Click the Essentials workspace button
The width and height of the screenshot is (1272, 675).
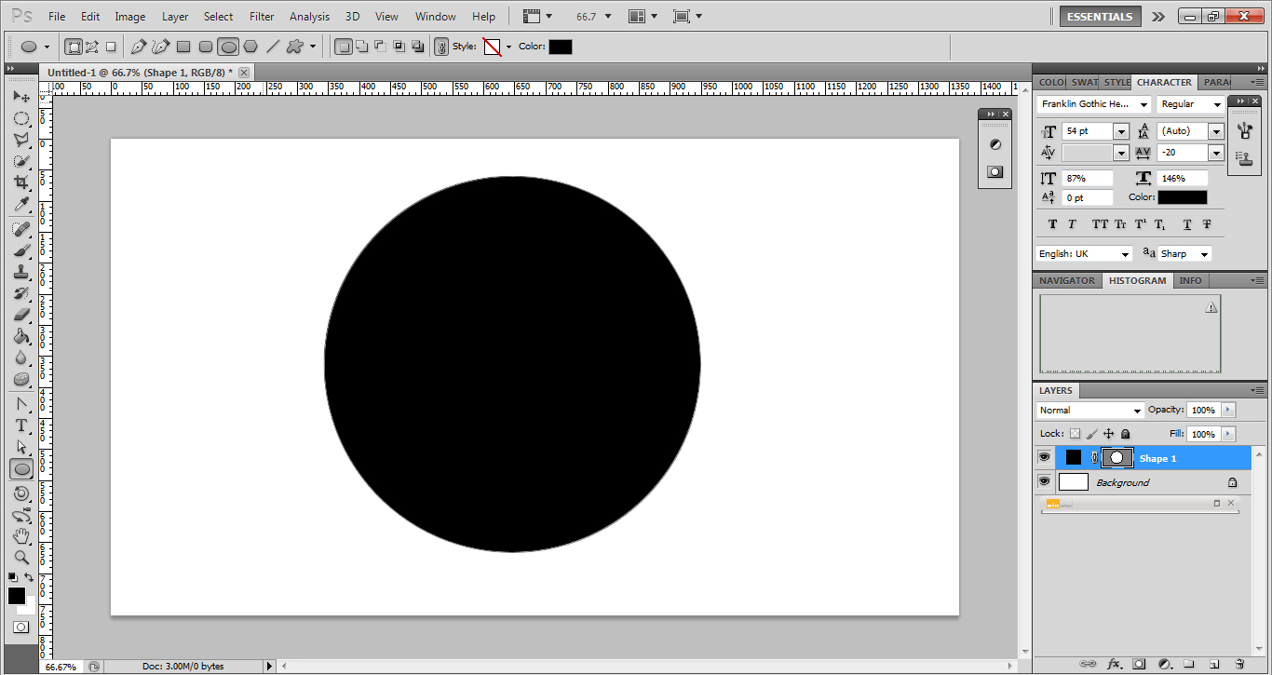click(1100, 16)
